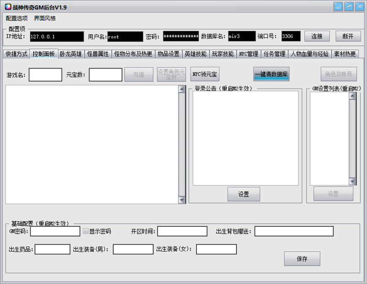Toggle the 显示密码 checkbox

click(x=86, y=231)
